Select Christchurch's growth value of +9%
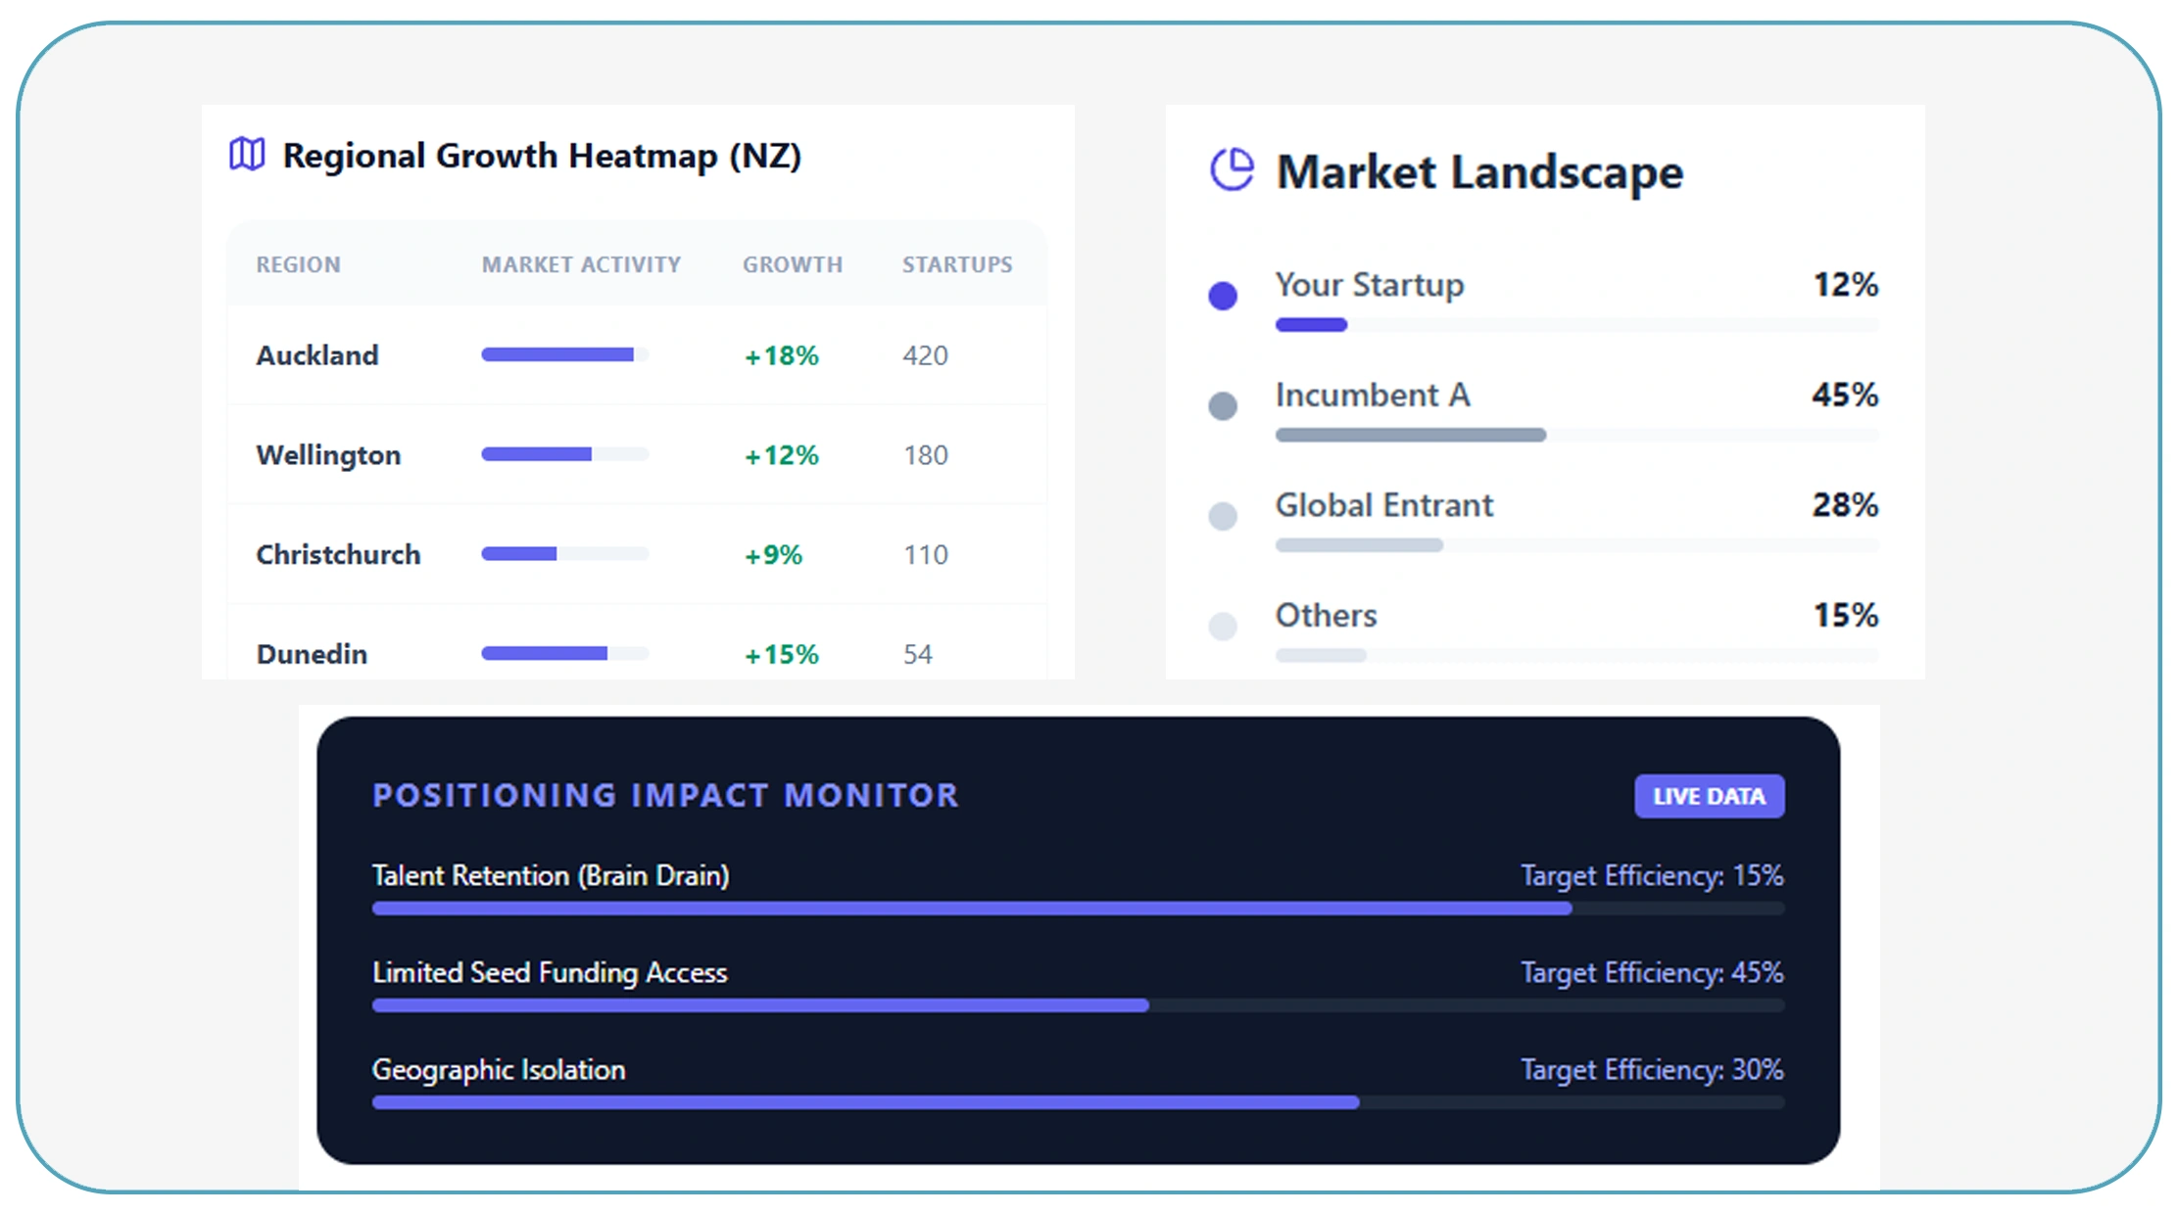The image size is (2178, 1214). click(774, 554)
